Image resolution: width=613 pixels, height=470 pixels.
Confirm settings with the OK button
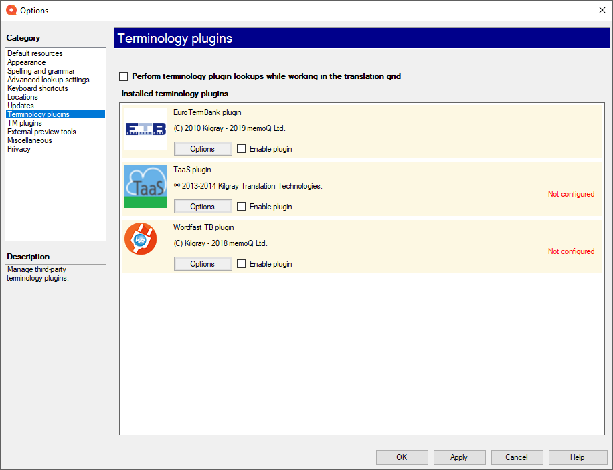[402, 457]
